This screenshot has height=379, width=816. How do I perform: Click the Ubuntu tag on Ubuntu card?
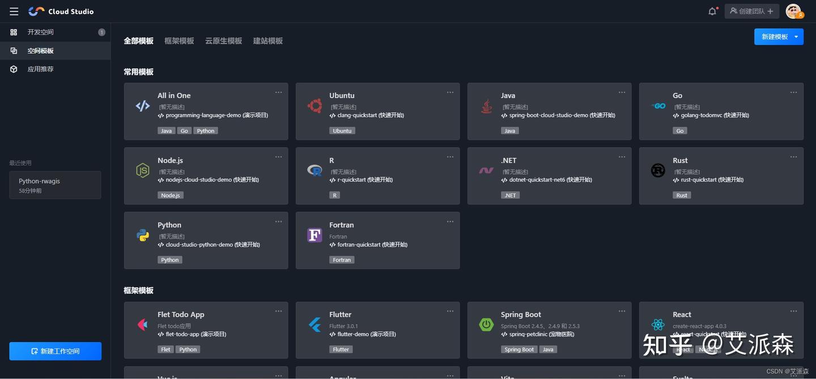(342, 131)
